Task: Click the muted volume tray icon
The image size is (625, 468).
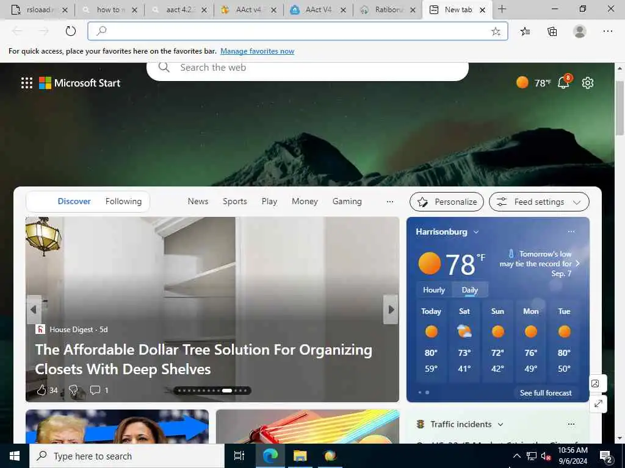Action: pyautogui.click(x=546, y=456)
